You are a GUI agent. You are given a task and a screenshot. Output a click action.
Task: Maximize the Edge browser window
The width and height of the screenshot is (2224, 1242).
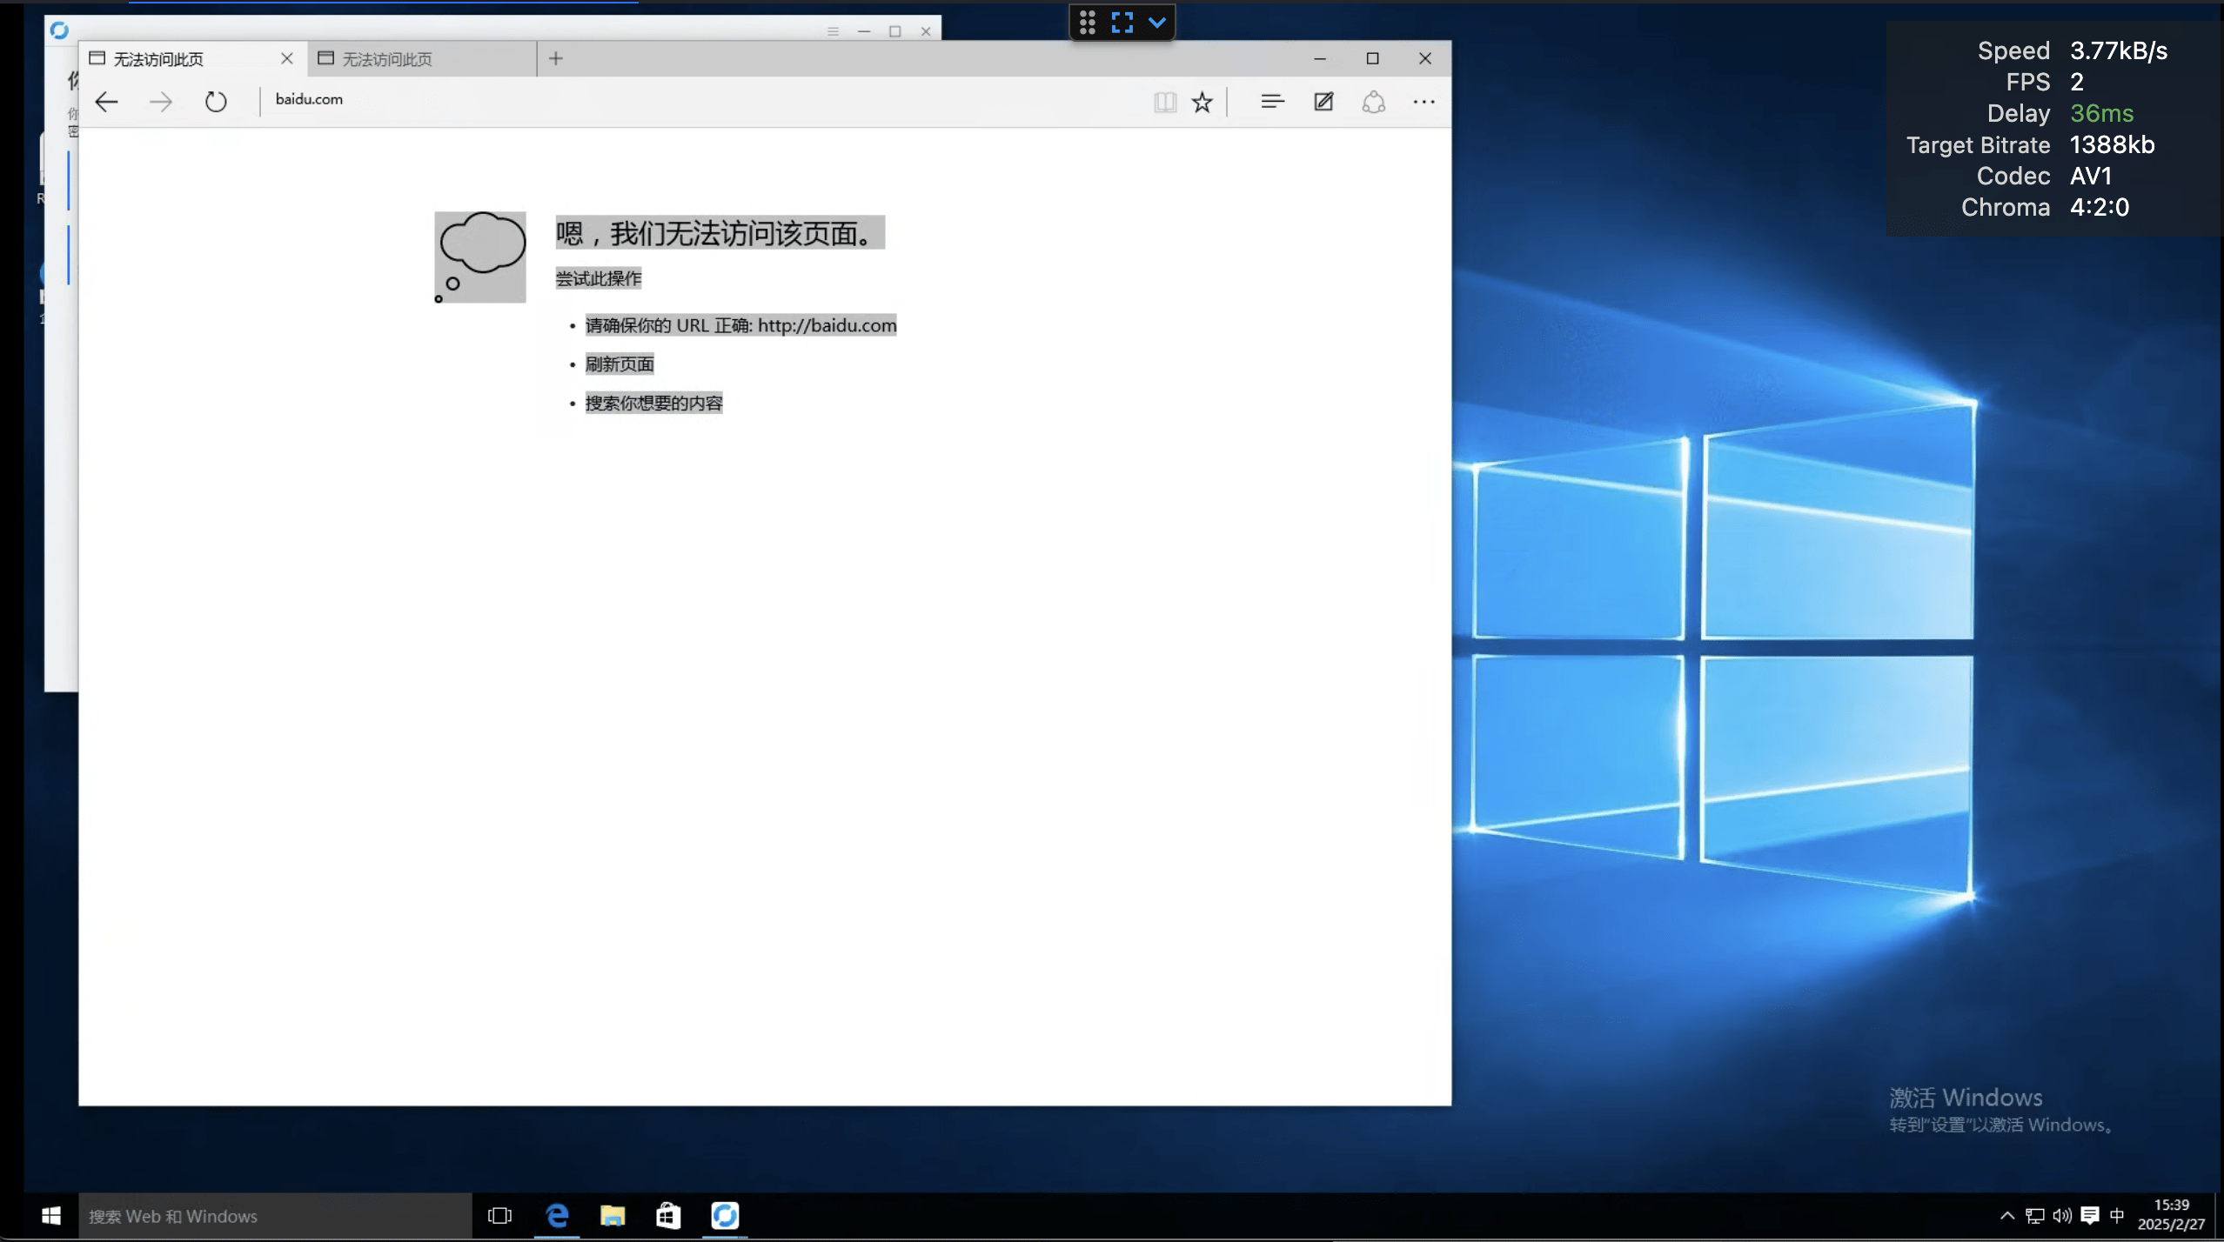click(x=1372, y=58)
